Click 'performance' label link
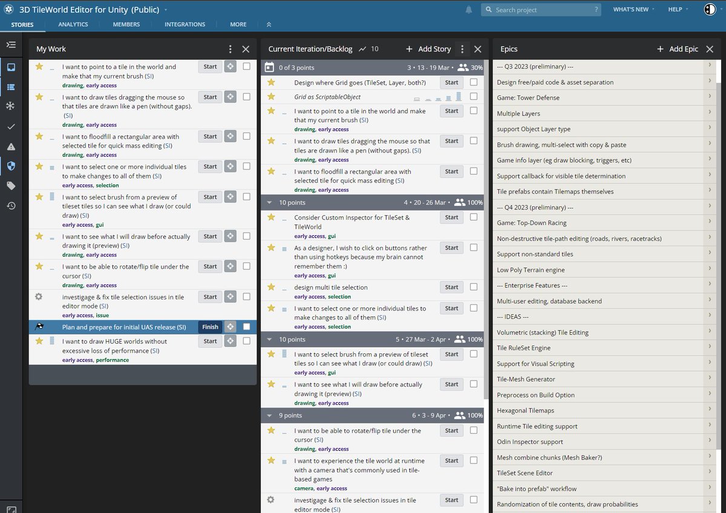This screenshot has height=513, width=726. [112, 360]
